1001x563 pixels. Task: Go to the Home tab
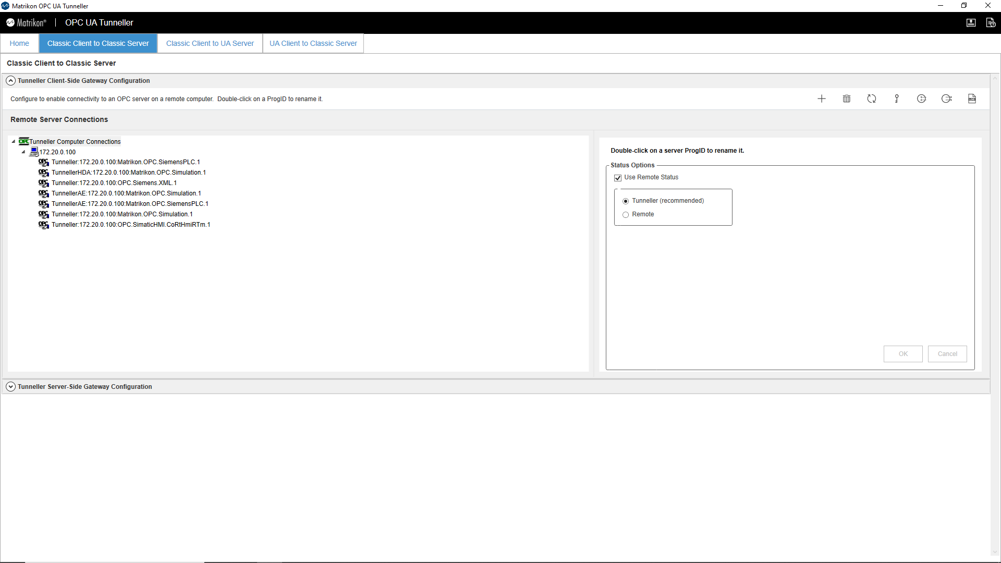coord(19,43)
